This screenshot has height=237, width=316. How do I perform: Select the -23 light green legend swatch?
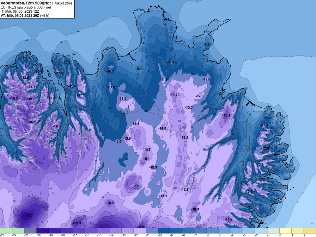[6, 231]
